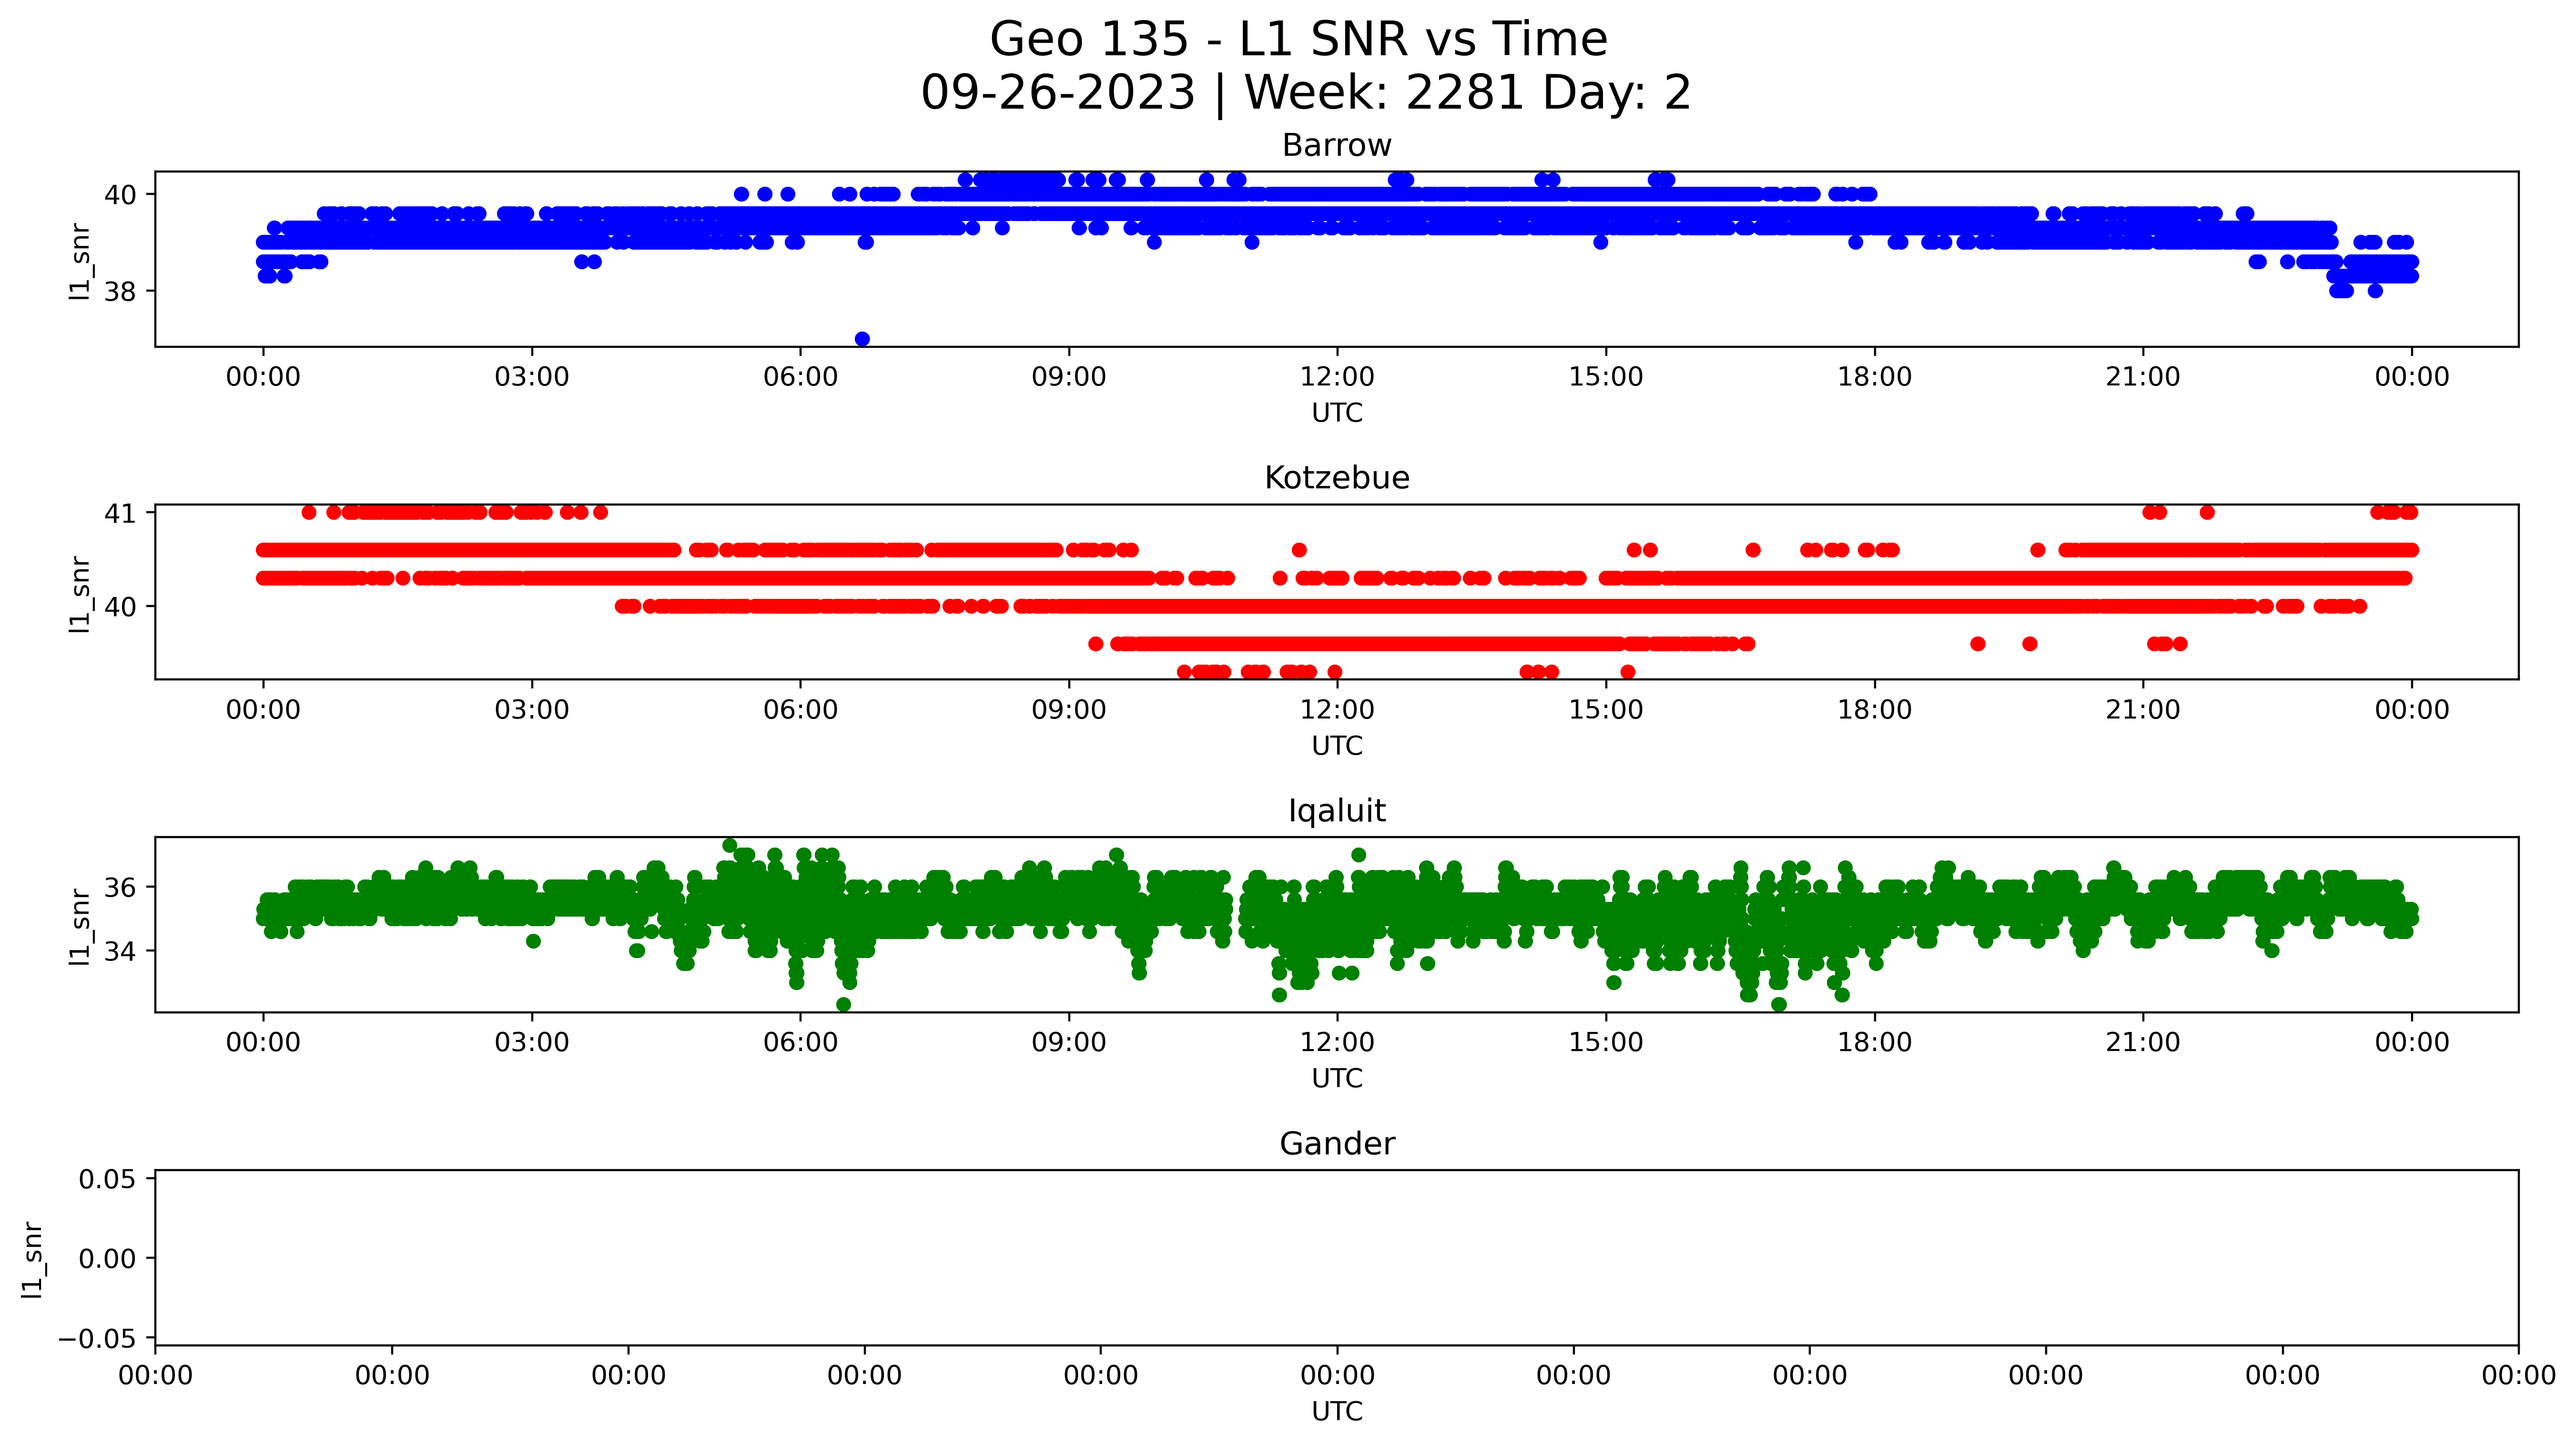Click the '12:00' x-tick under Barrow
Image resolution: width=2576 pixels, height=1445 pixels.
pyautogui.click(x=1337, y=377)
